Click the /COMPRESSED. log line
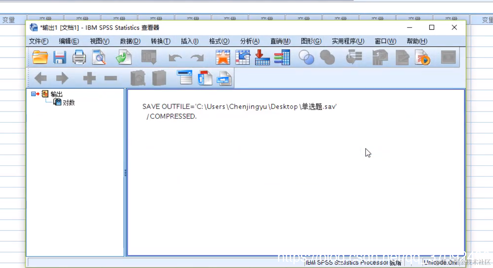This screenshot has height=268, width=493. pos(171,116)
